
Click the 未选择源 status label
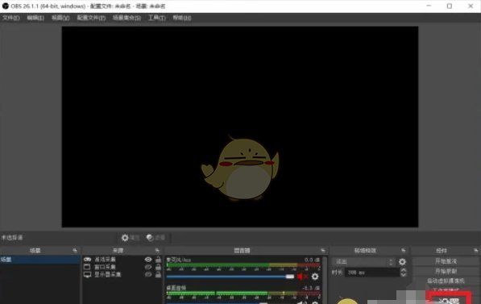point(12,237)
